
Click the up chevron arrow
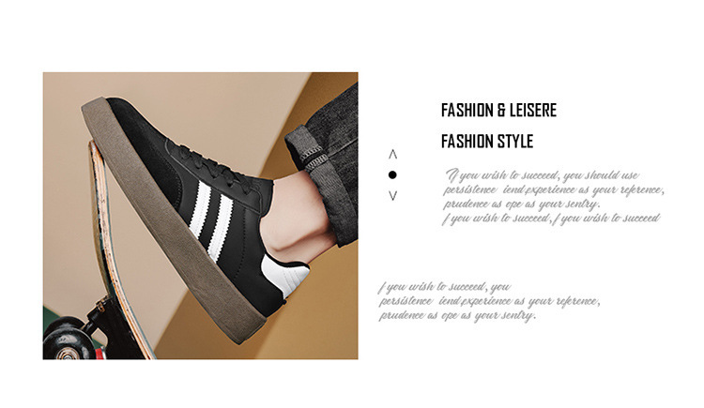tap(393, 155)
